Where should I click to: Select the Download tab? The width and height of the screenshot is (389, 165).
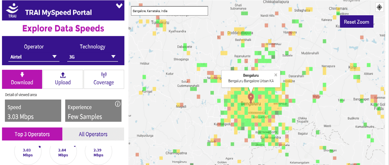(x=22, y=79)
